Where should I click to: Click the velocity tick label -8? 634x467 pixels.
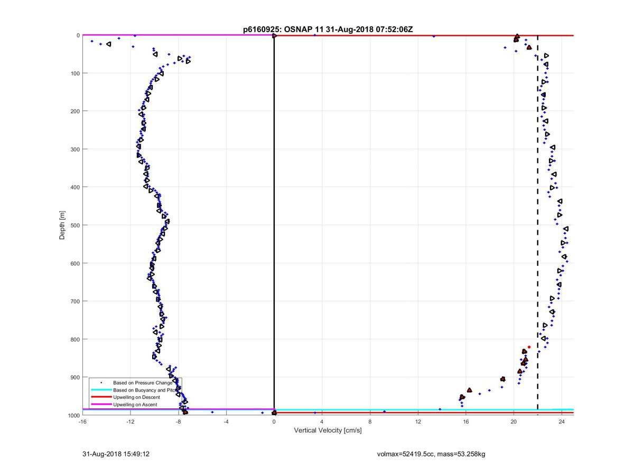(178, 422)
